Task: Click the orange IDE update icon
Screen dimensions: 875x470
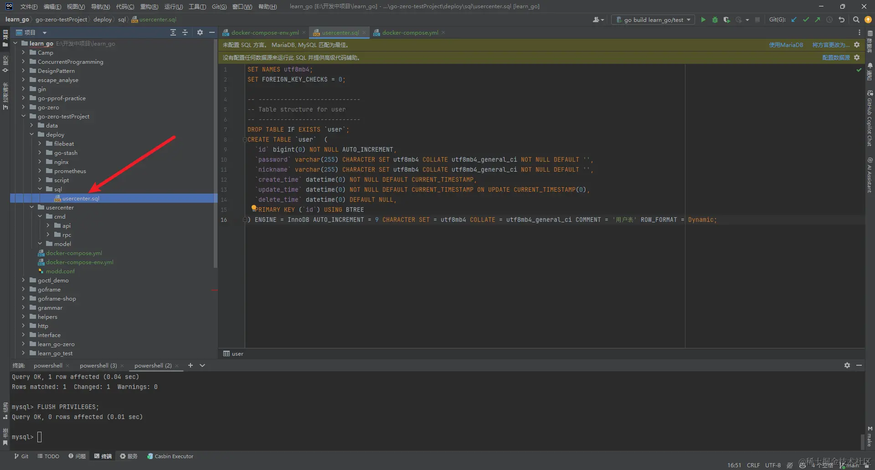Action: (868, 20)
